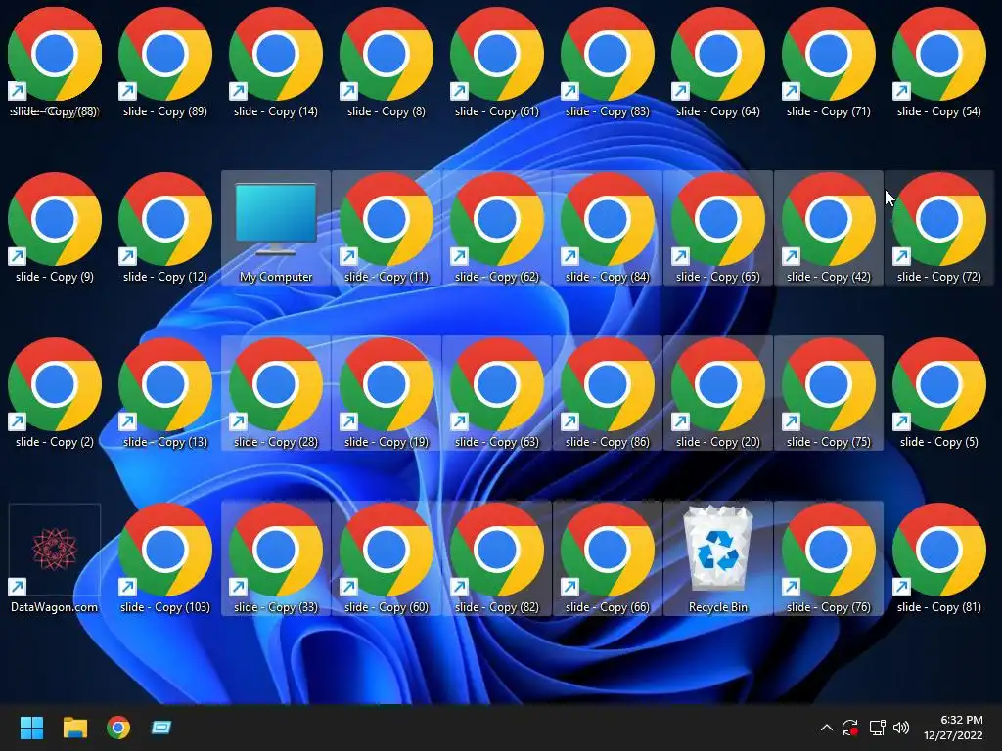This screenshot has width=1002, height=751.
Task: Select the slide - Copy (19) shortcut
Action: (386, 393)
